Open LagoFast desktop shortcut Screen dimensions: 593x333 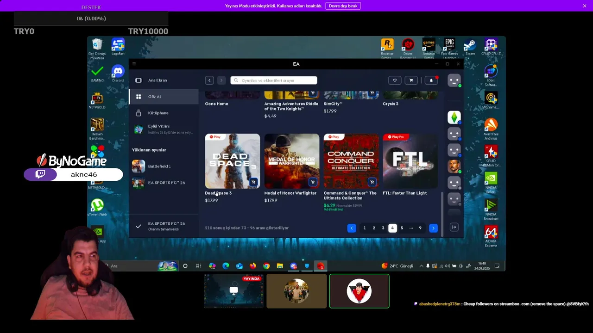(x=118, y=47)
